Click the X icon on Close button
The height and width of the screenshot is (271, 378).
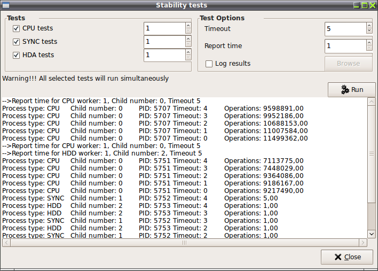point(338,257)
